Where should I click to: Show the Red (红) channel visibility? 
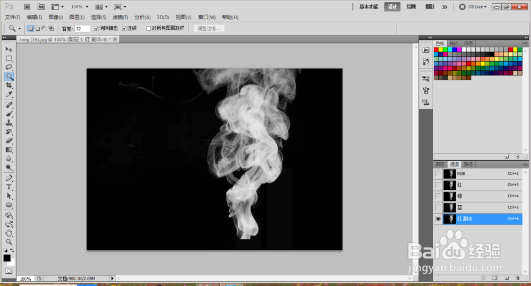pos(438,184)
